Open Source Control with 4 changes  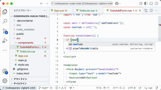coord(5,31)
